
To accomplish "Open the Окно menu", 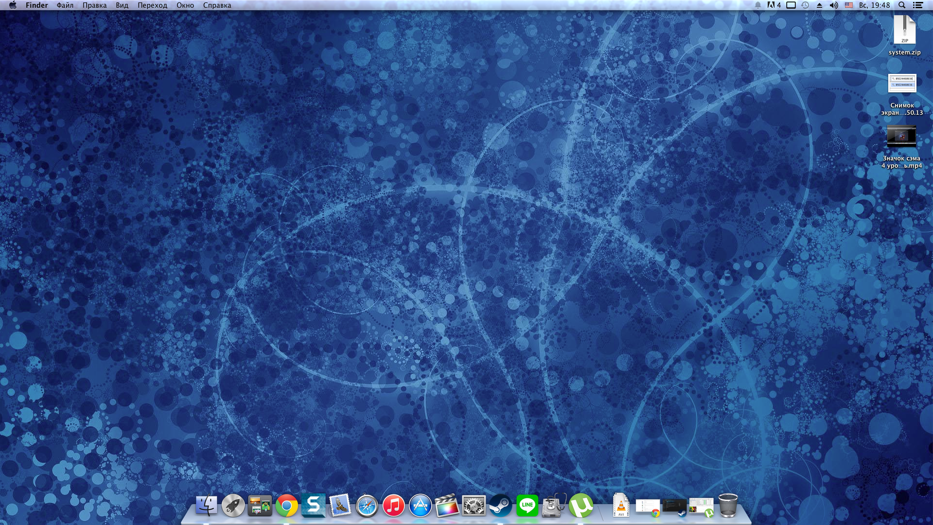I will click(185, 5).
